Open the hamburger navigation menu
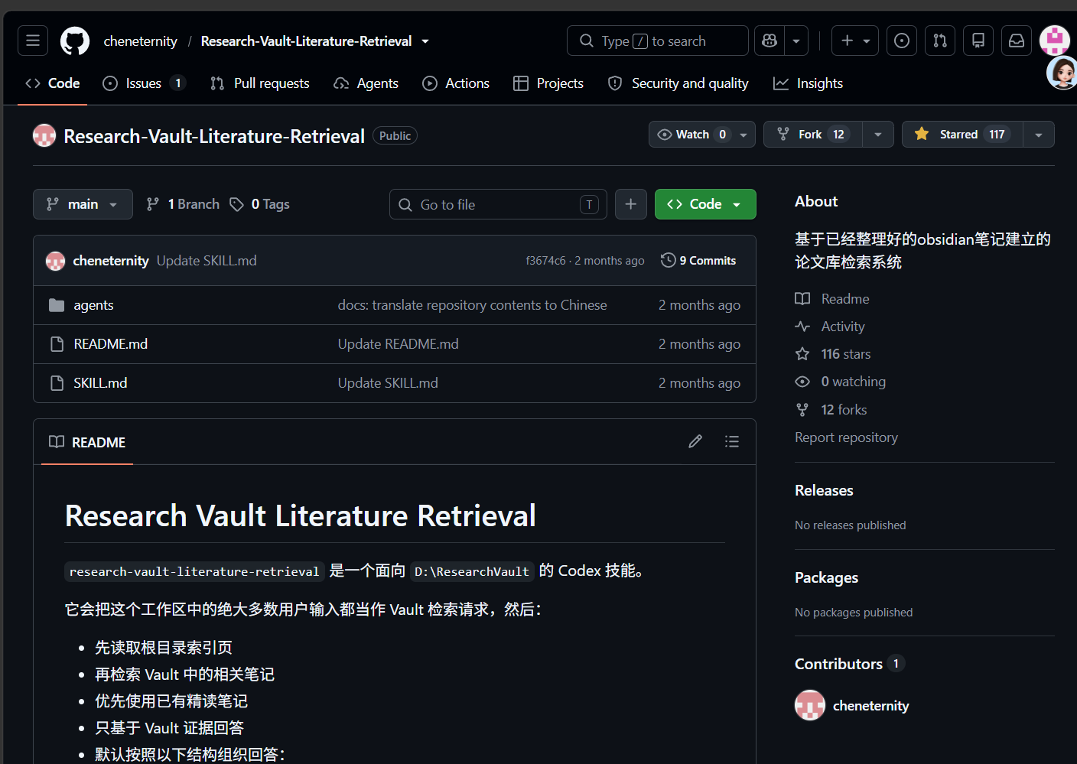 [33, 41]
